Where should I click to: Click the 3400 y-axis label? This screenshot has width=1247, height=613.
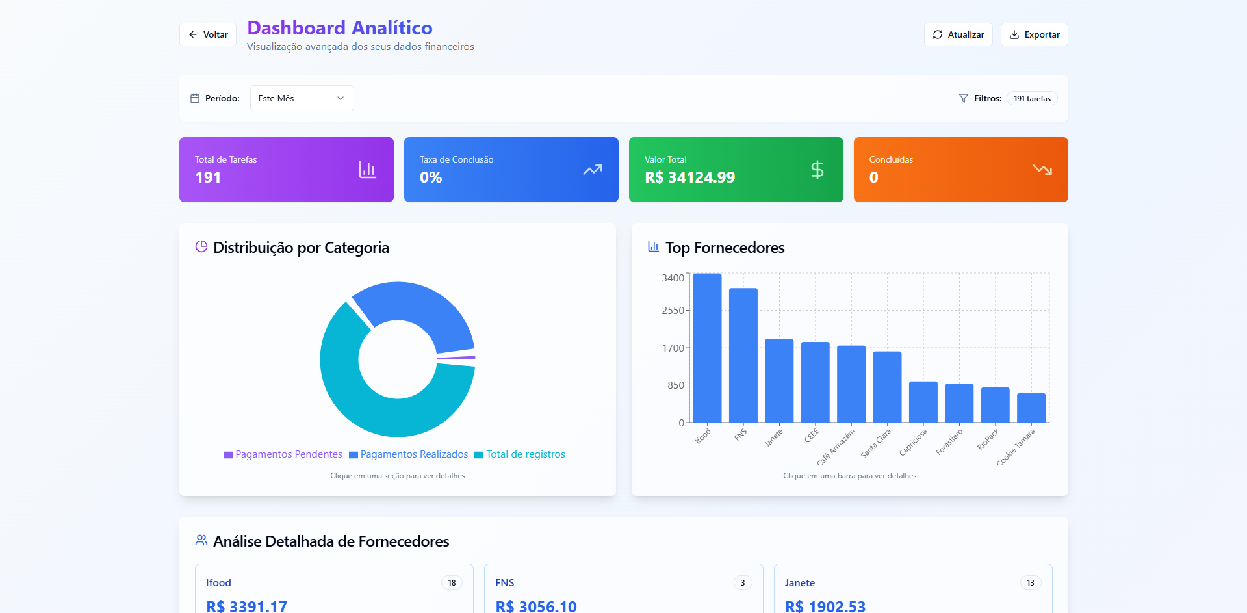(x=673, y=278)
